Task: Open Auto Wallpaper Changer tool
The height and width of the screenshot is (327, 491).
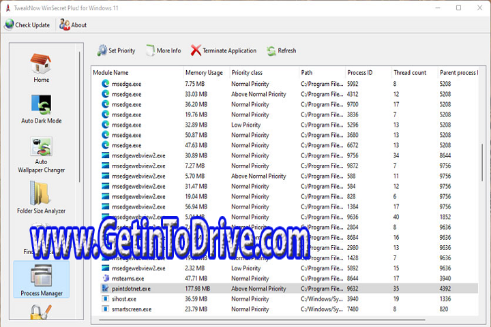Action: pyautogui.click(x=41, y=155)
